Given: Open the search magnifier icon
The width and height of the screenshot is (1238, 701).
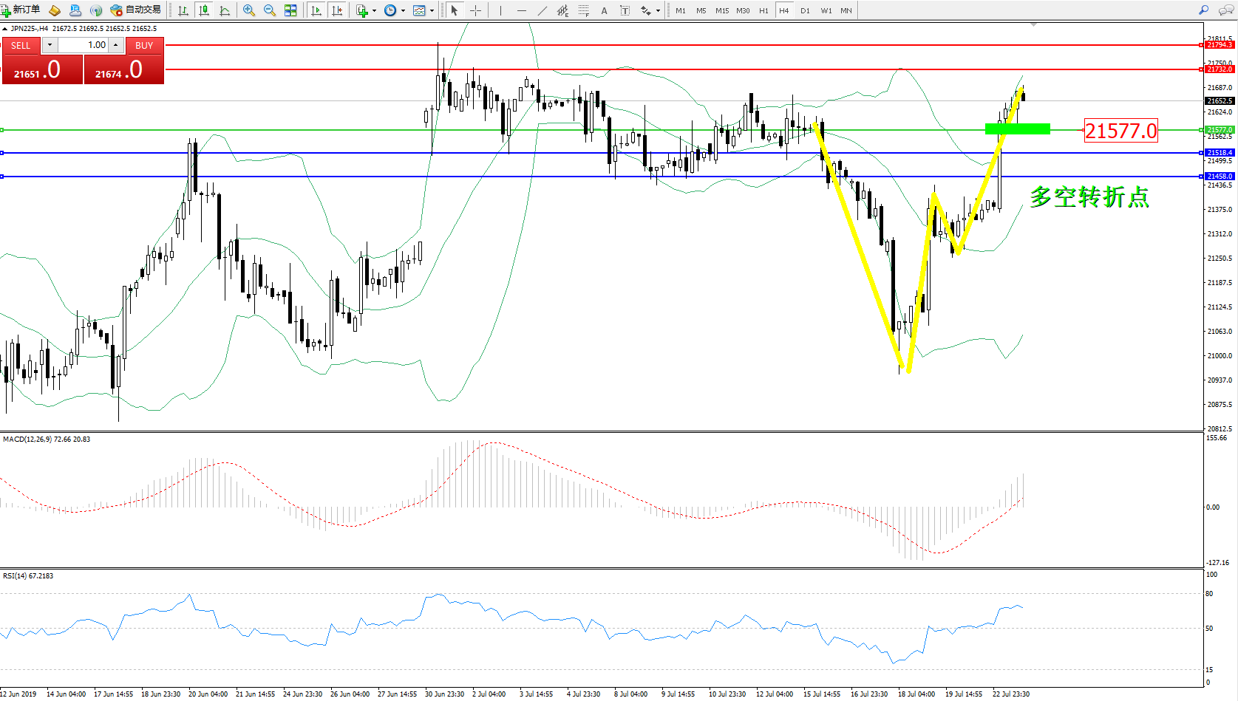Looking at the screenshot, I should point(1203,10).
